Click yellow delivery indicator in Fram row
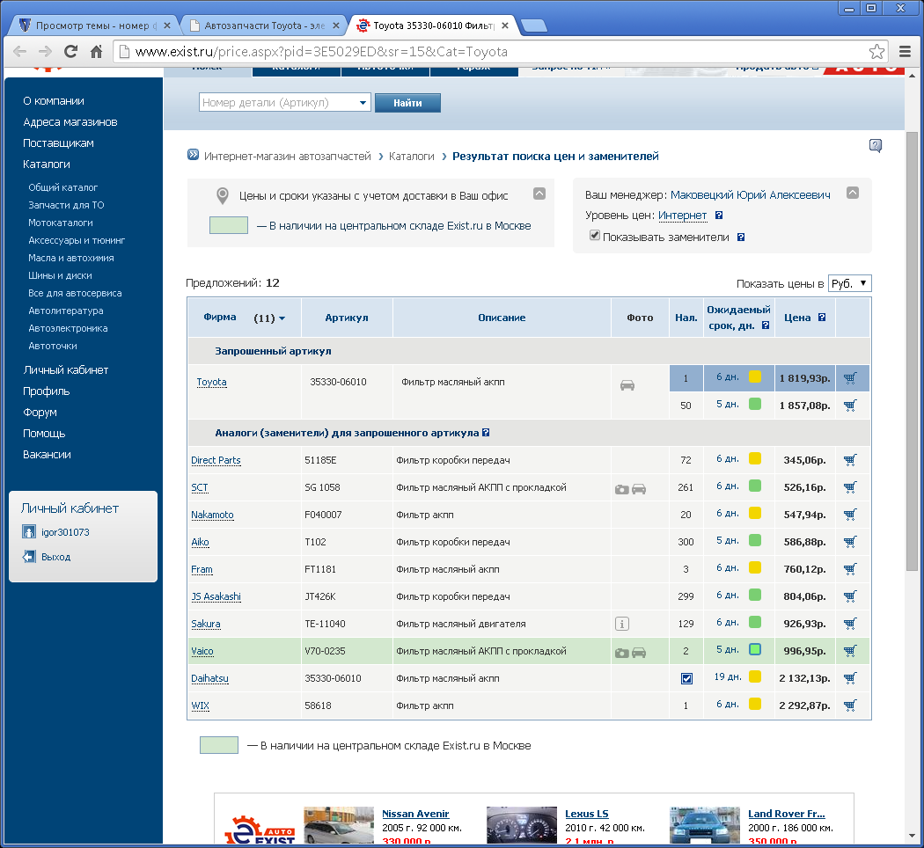The height and width of the screenshot is (848, 924). click(755, 568)
